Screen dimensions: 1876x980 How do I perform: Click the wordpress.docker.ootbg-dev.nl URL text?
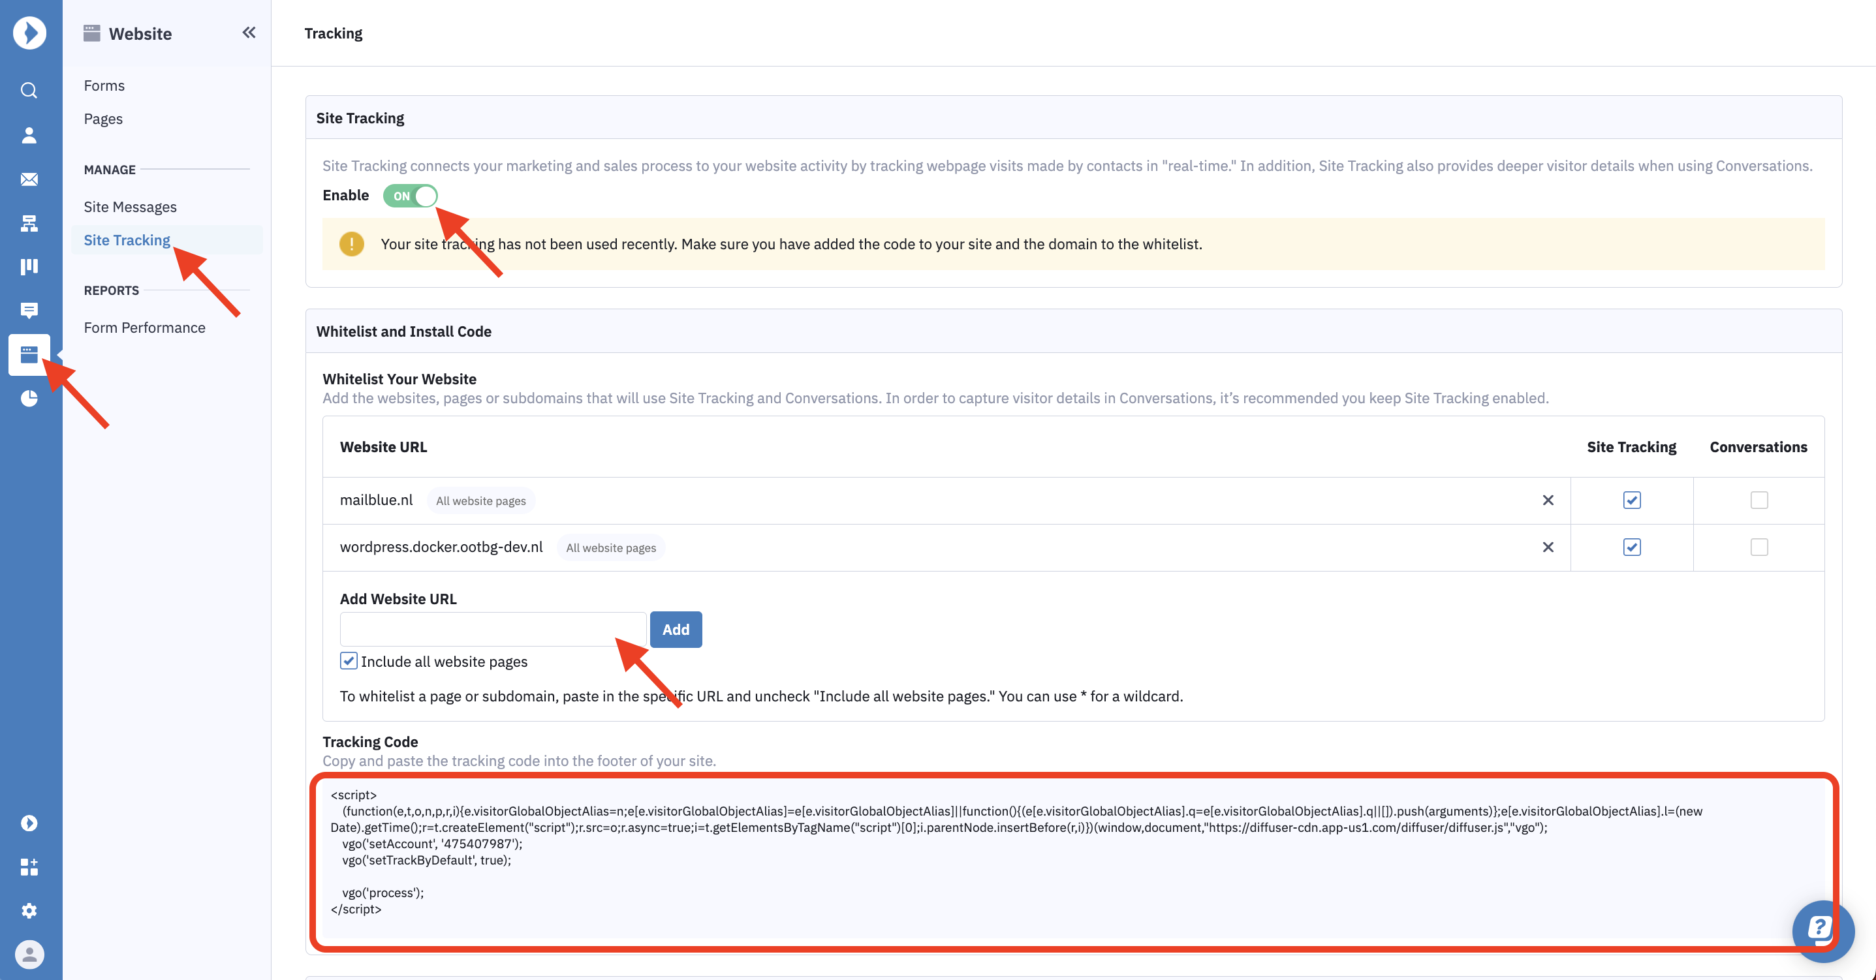(441, 547)
